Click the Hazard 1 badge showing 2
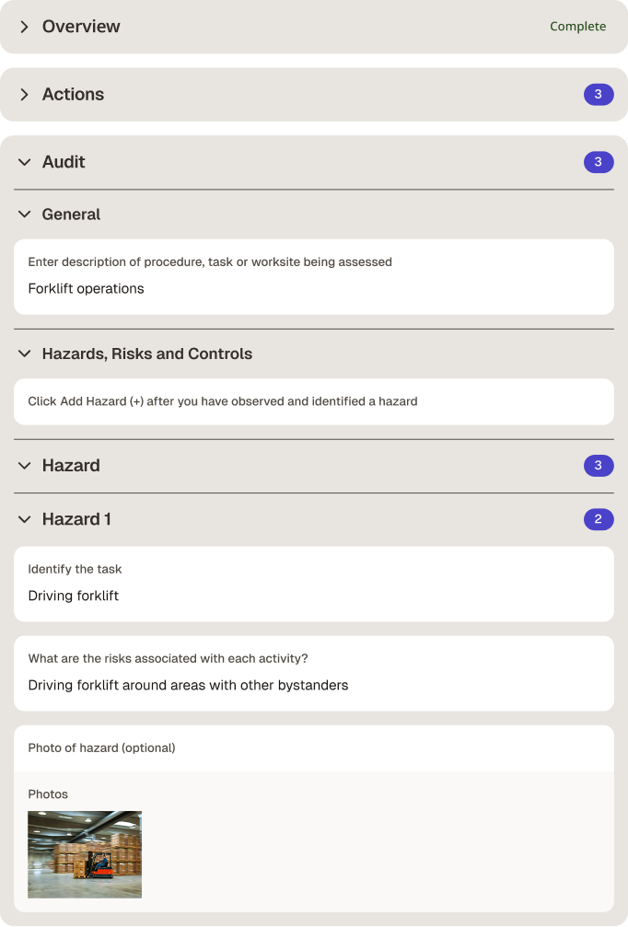 click(599, 520)
